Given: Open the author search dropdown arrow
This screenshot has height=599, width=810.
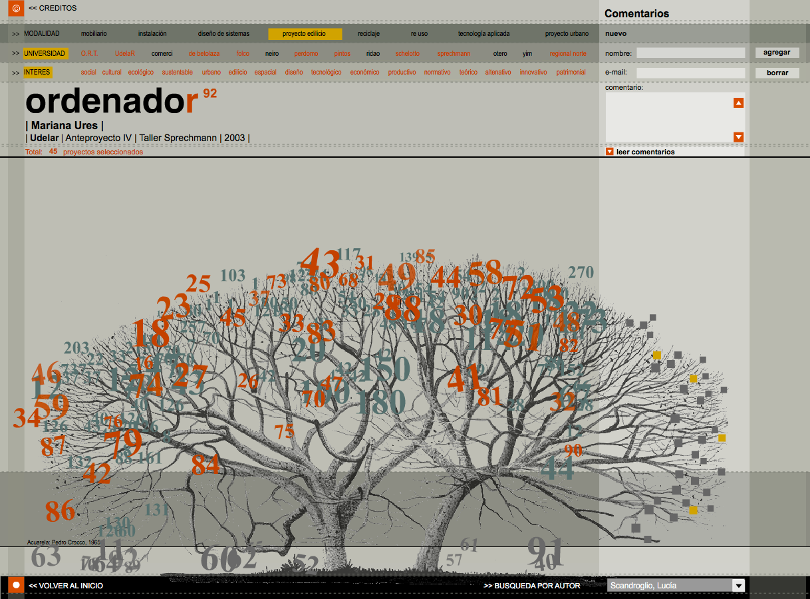Looking at the screenshot, I should [738, 586].
